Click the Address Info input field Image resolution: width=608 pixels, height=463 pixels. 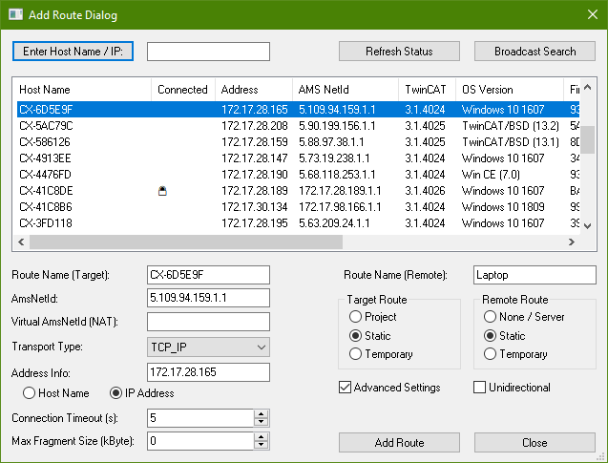(x=208, y=372)
